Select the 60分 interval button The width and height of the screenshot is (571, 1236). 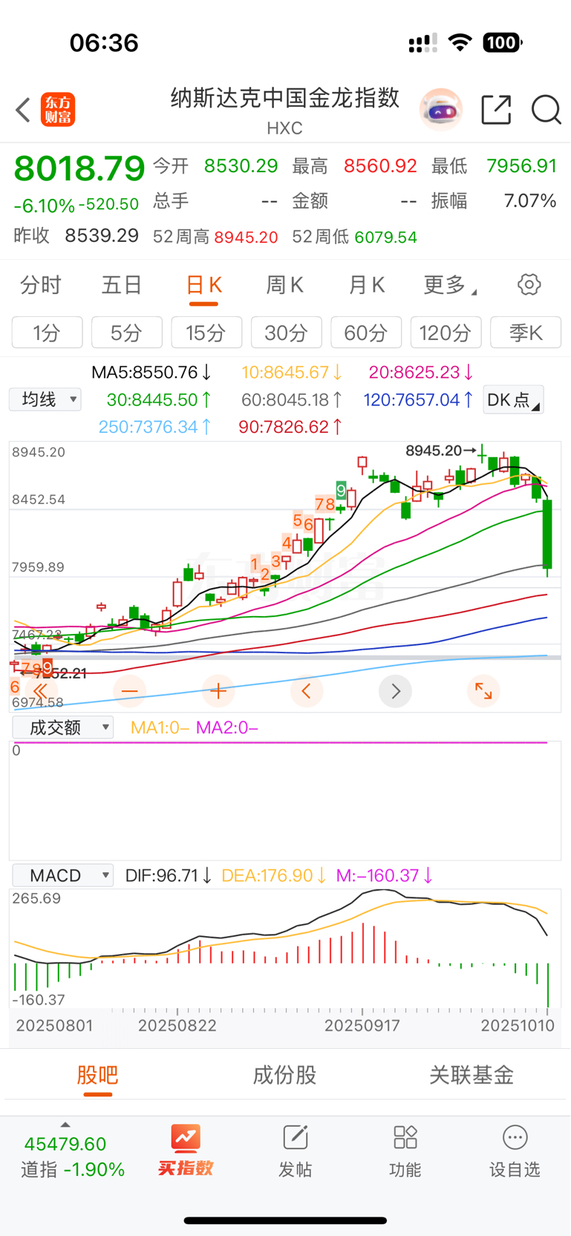click(x=366, y=333)
